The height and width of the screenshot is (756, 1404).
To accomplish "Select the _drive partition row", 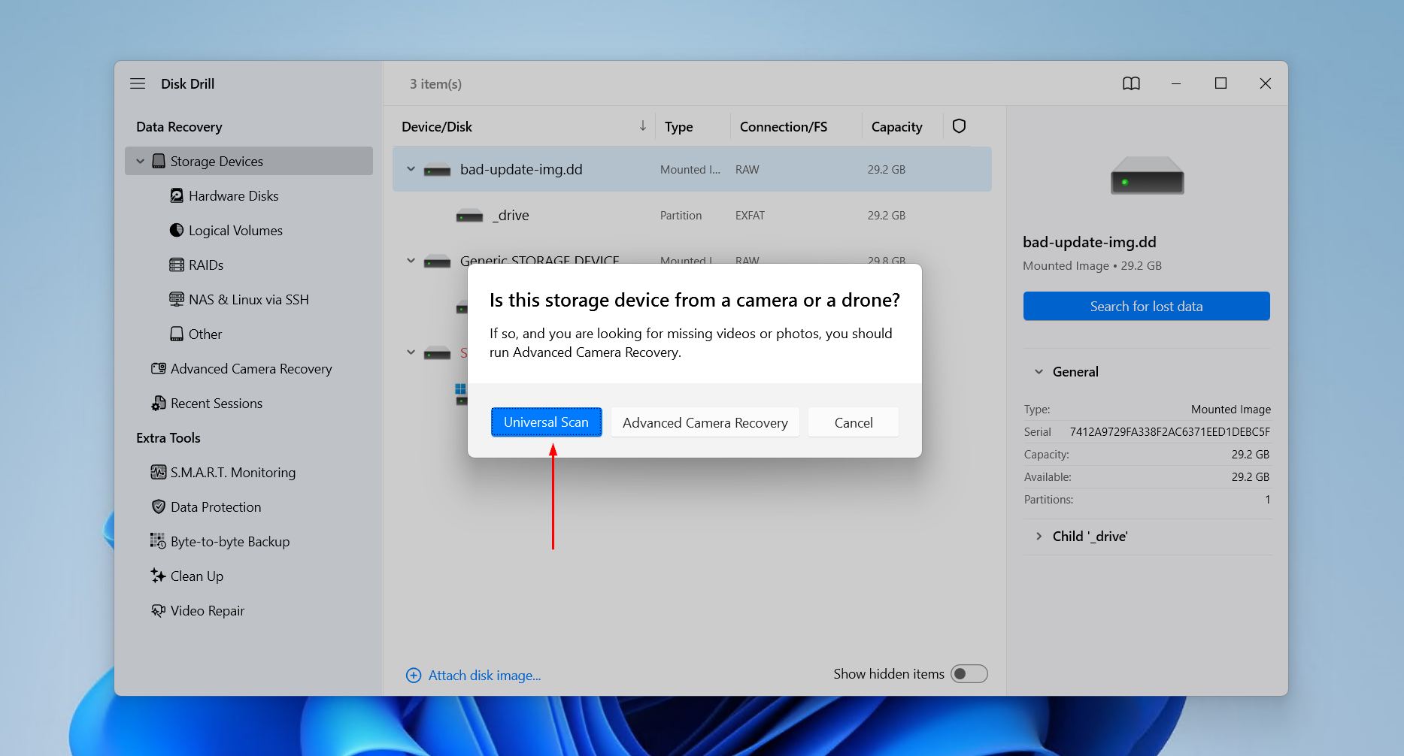I will [692, 215].
